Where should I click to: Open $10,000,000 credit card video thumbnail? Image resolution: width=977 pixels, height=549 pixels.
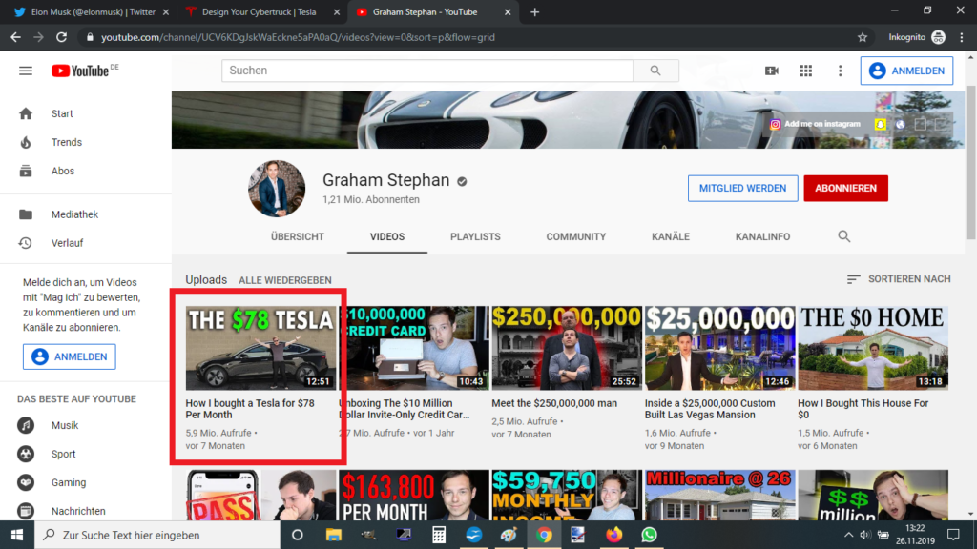click(414, 348)
